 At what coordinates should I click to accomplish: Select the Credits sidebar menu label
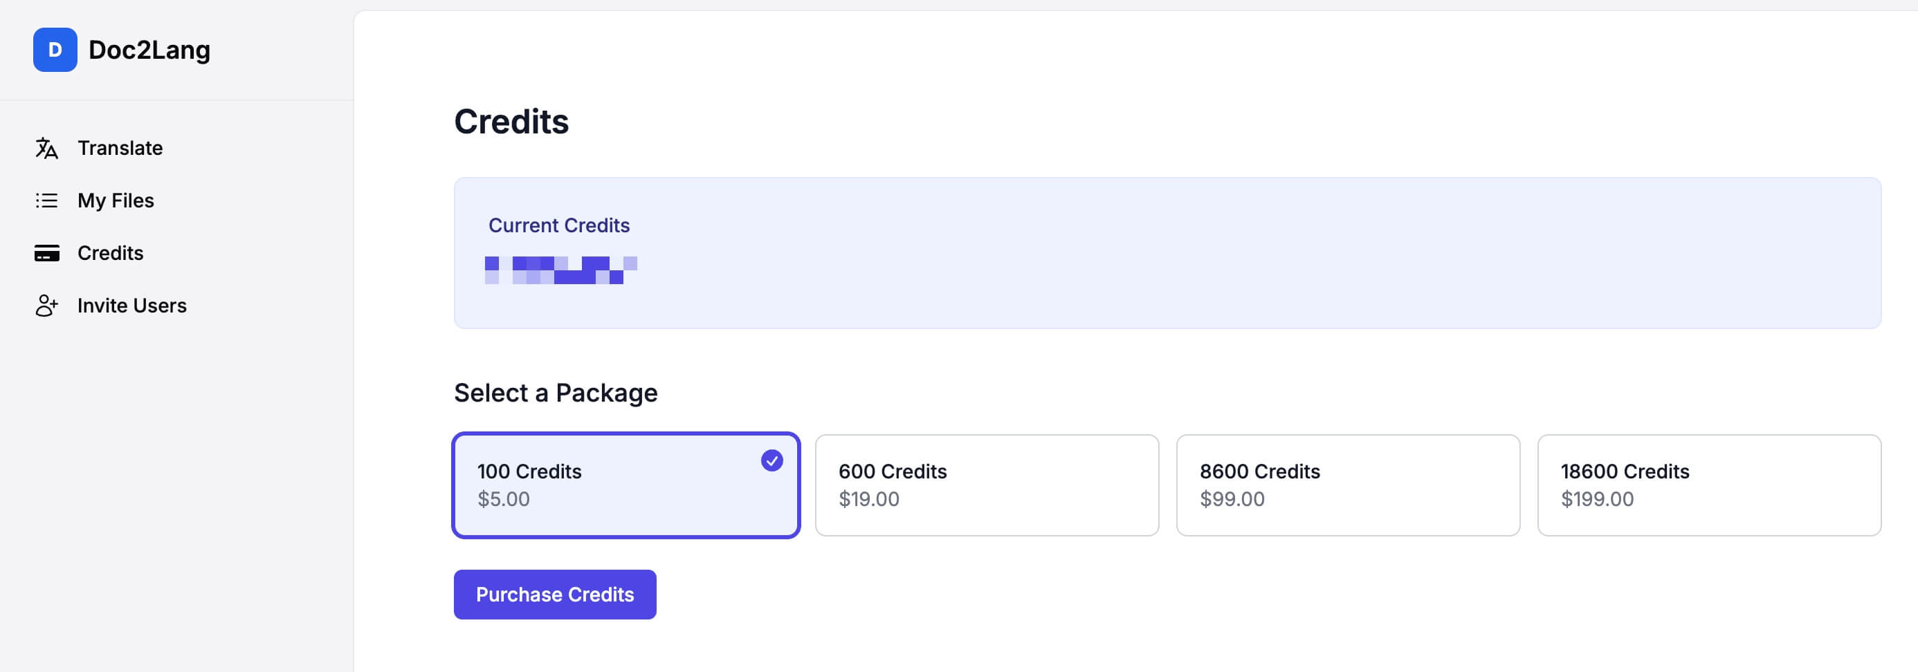(110, 254)
